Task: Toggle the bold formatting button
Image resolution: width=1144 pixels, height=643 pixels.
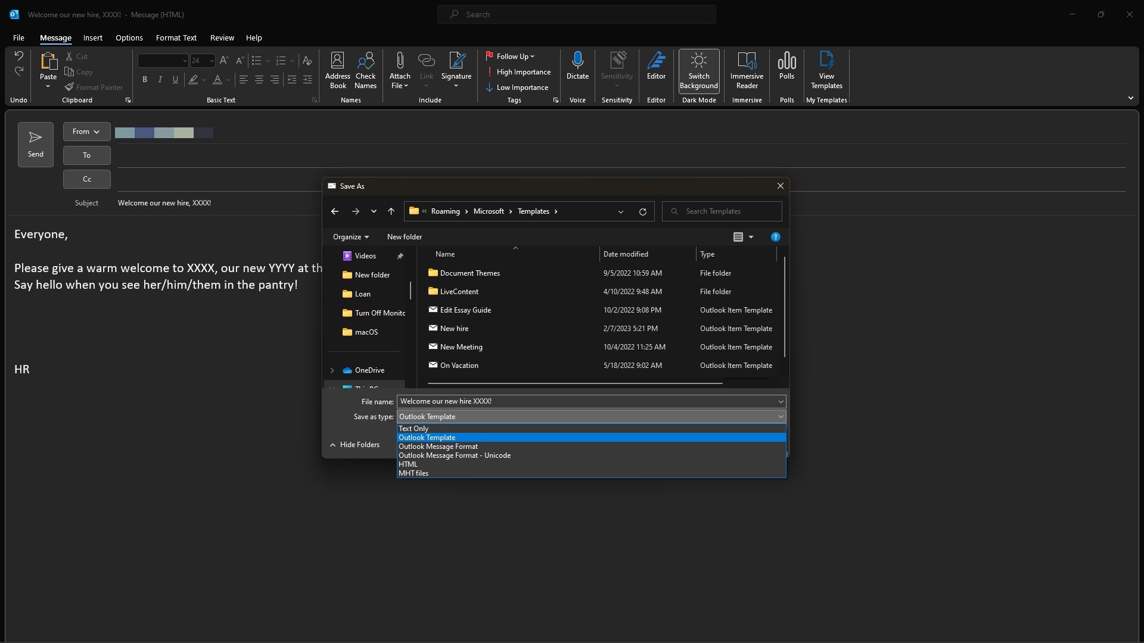Action: (144, 80)
